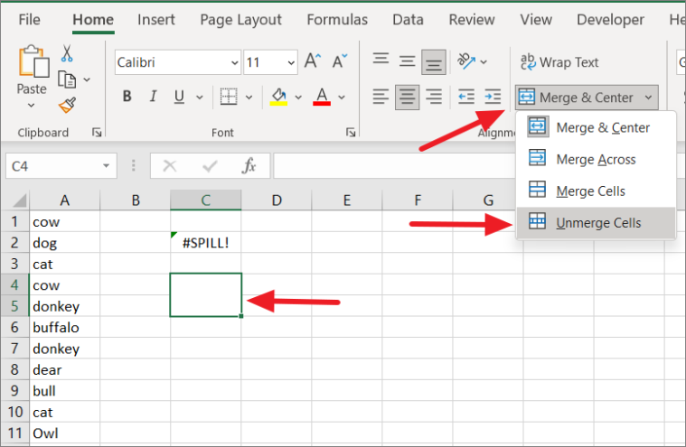The image size is (686, 447).
Task: Expand Paste options arrow
Action: (x=31, y=106)
